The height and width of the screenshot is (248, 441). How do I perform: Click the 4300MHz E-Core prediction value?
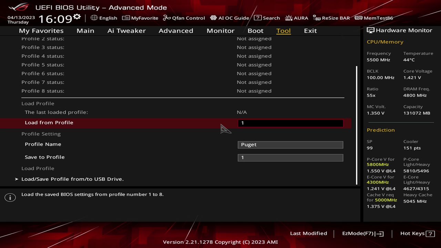click(378, 182)
